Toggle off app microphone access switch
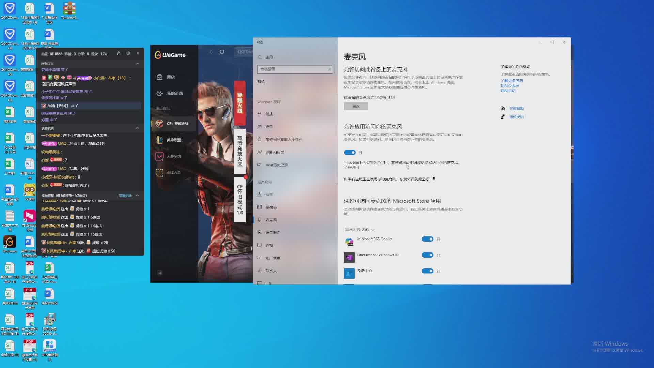Screen dimensions: 654x368 click(349, 152)
